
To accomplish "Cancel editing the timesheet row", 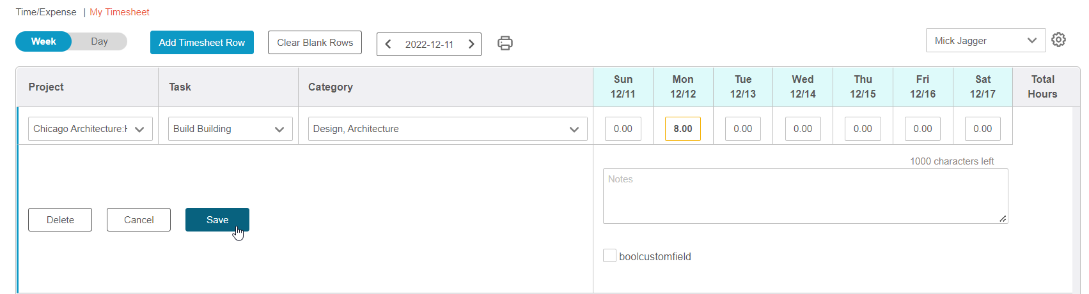I will [139, 220].
